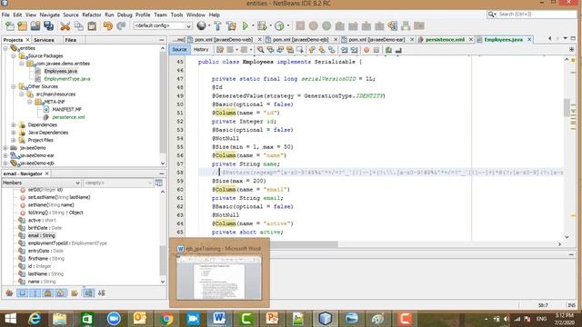Screen dimensions: 582x327
Task: Click the New Project toolbar icon
Action: (22, 26)
